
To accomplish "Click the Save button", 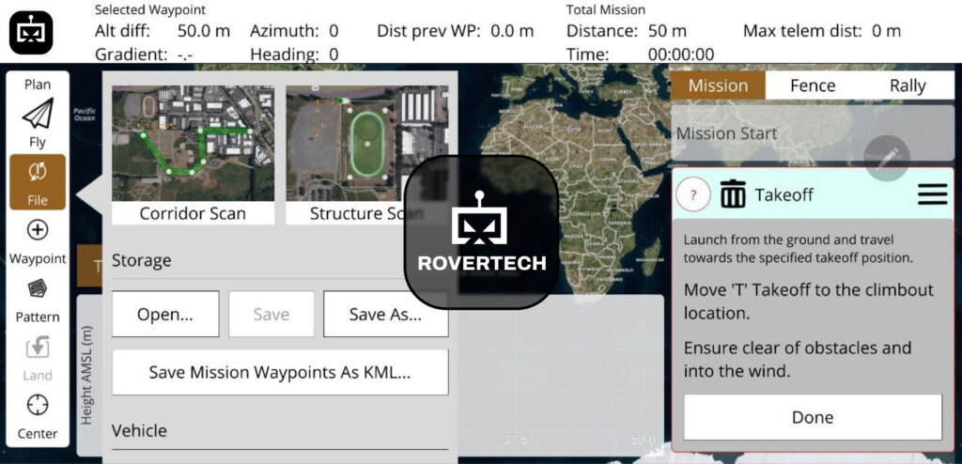I will pyautogui.click(x=272, y=314).
